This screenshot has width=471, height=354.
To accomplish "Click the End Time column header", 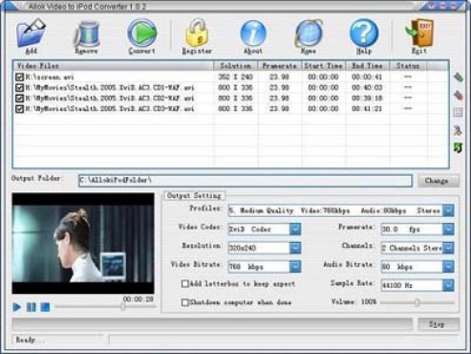I will point(367,66).
